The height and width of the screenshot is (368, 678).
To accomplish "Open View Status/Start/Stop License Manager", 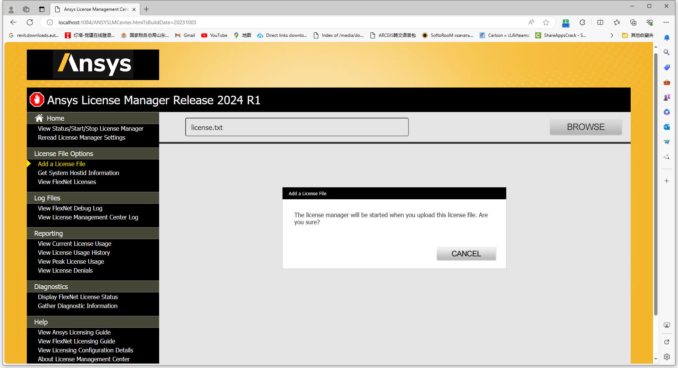I will [91, 129].
